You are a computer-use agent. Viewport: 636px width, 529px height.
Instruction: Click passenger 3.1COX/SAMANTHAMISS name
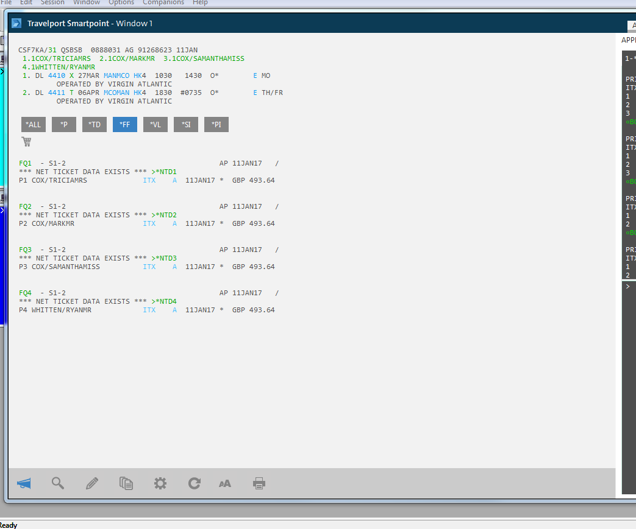(x=204, y=58)
